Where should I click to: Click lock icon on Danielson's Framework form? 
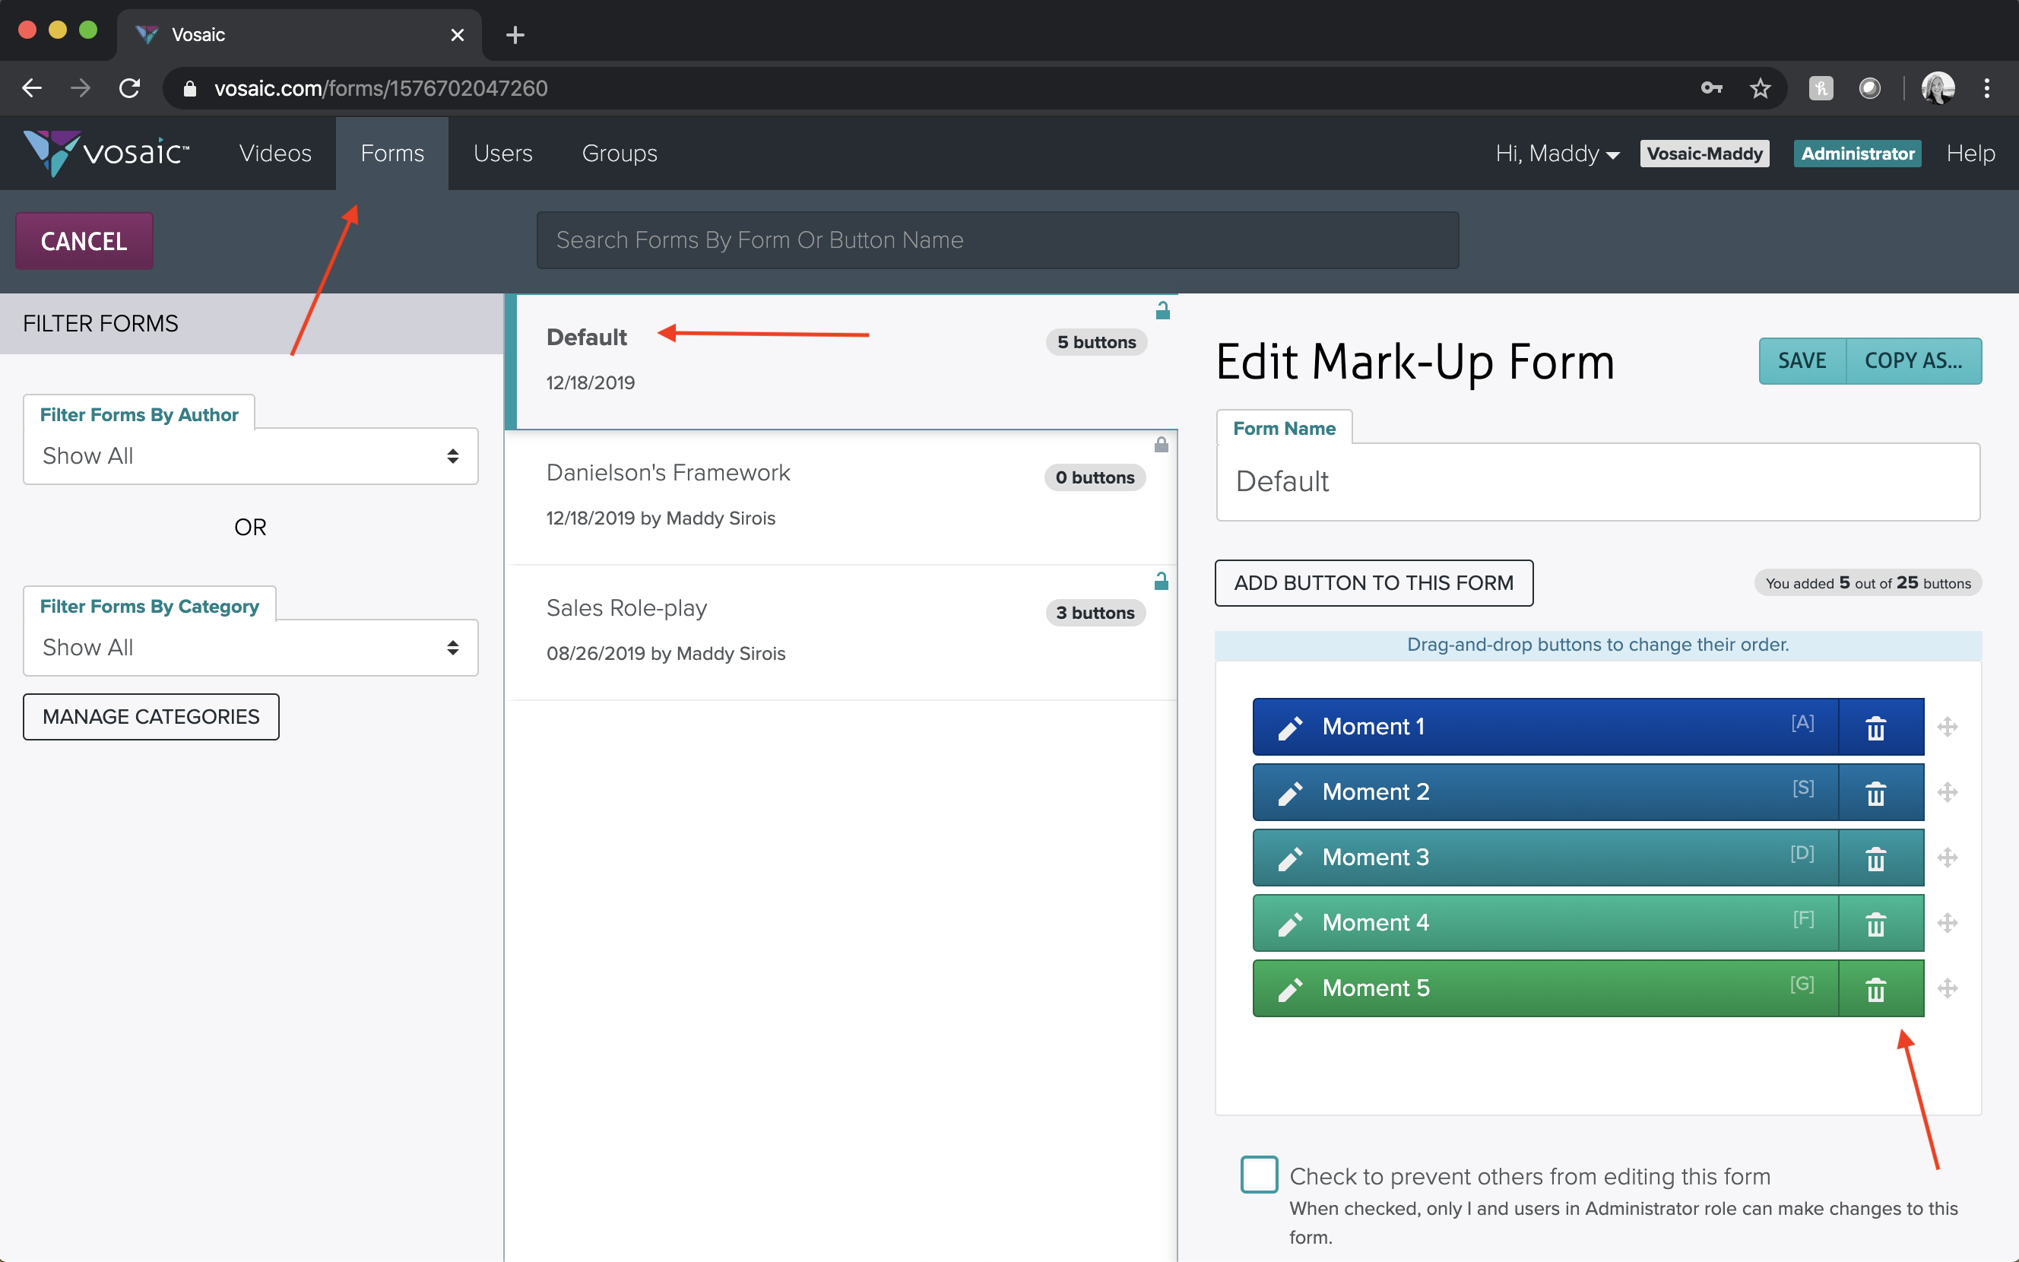coord(1162,445)
